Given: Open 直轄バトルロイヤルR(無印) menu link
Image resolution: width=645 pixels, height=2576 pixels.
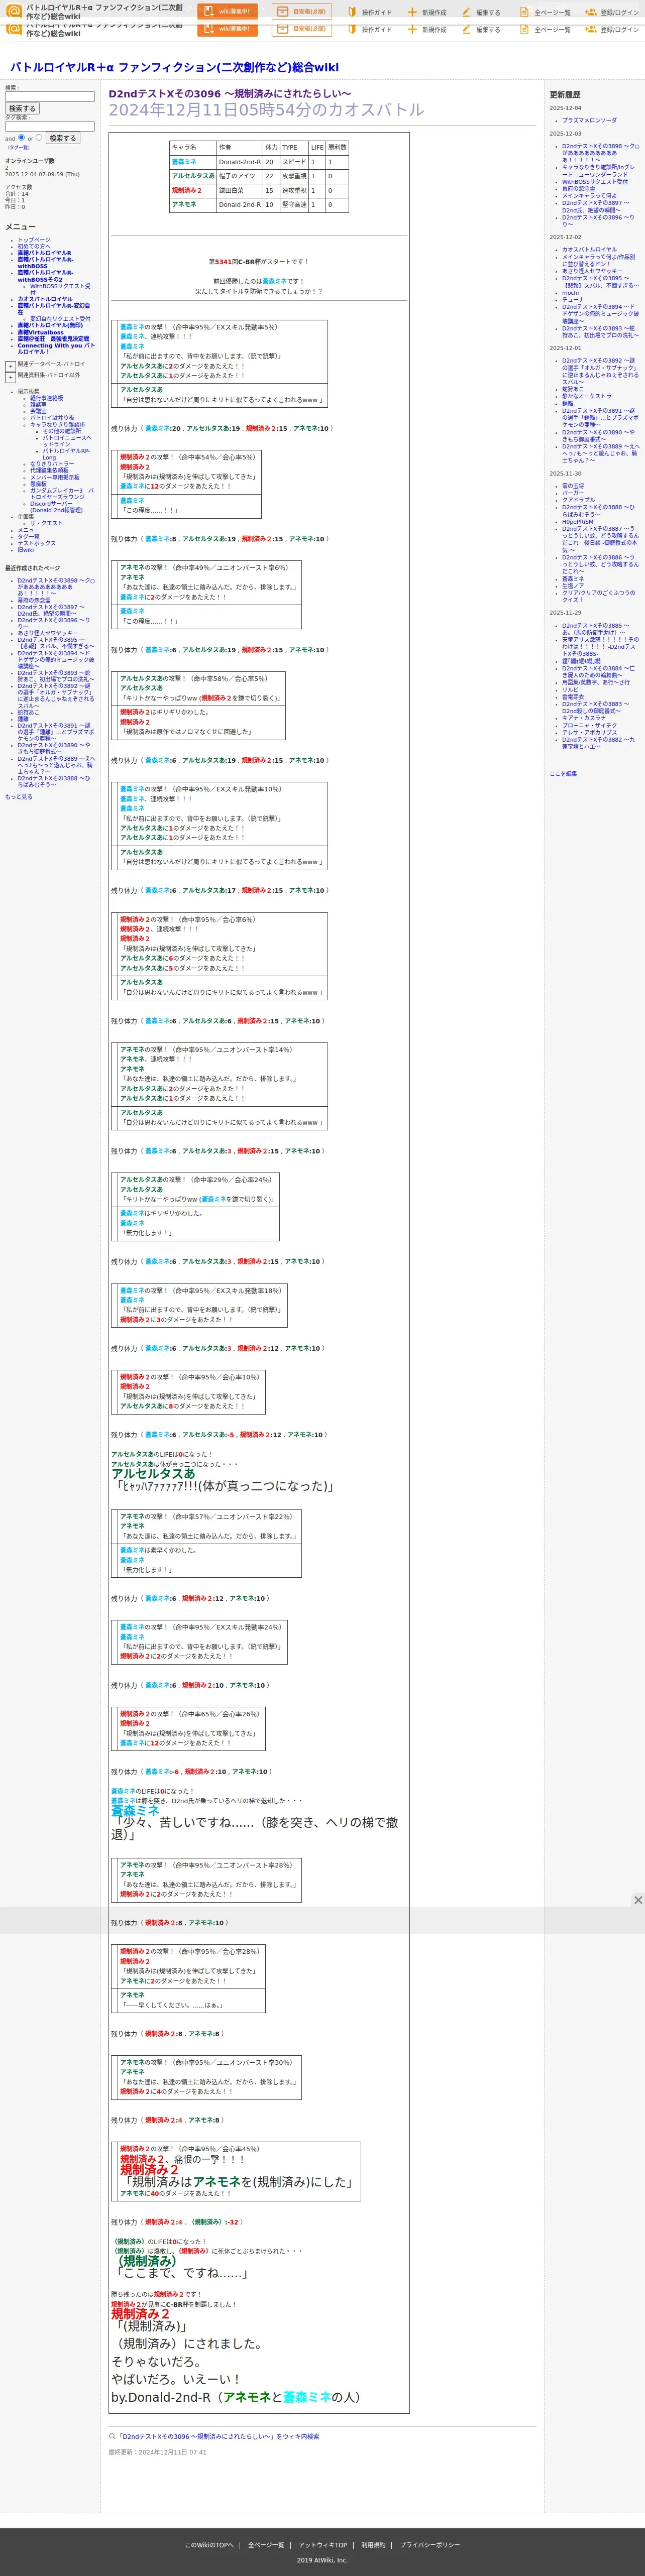Looking at the screenshot, I should click(x=50, y=325).
